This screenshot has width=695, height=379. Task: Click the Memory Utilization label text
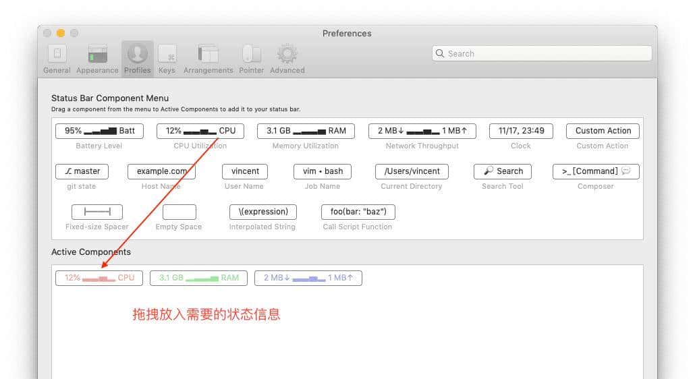[306, 146]
